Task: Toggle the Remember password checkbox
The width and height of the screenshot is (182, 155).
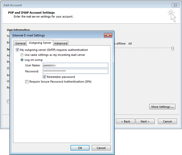Action: [45, 77]
